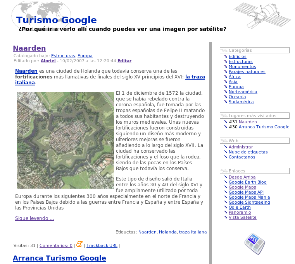The width and height of the screenshot is (295, 264).
Task: Visit Google Maps API link
Action: [246, 192]
